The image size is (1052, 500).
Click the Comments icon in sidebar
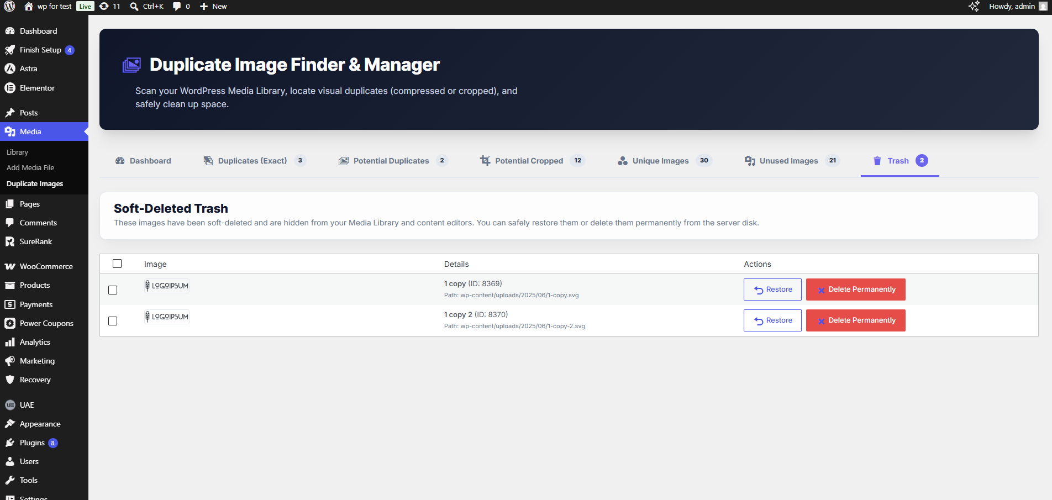point(10,223)
